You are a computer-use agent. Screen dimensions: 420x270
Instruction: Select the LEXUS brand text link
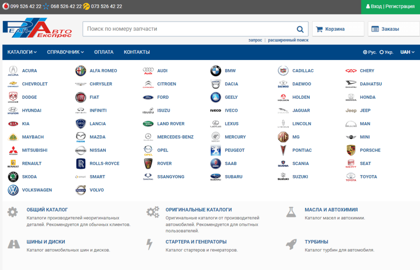231,124
